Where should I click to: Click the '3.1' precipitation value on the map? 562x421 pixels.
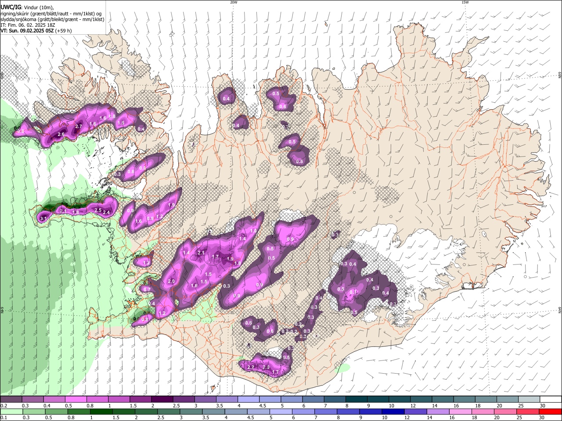point(43,218)
